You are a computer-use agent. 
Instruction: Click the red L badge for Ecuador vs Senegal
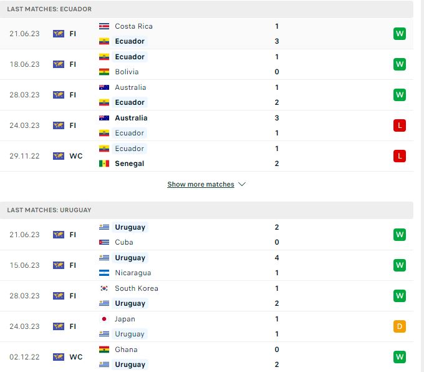click(x=400, y=156)
